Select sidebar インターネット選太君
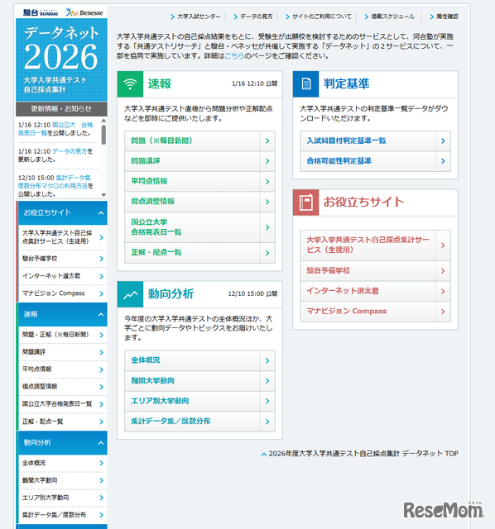The image size is (495, 529). [63, 276]
